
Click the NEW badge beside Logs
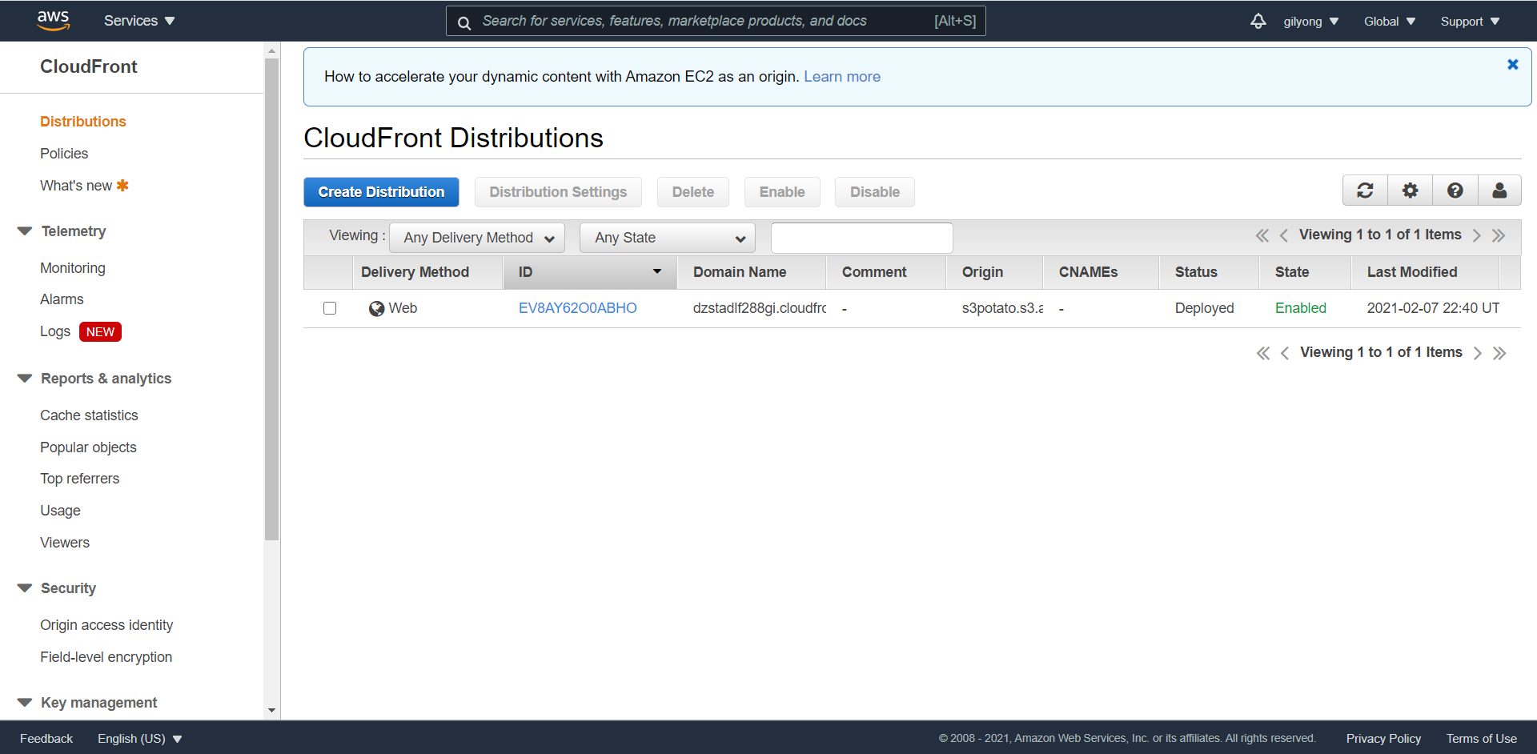pos(100,331)
